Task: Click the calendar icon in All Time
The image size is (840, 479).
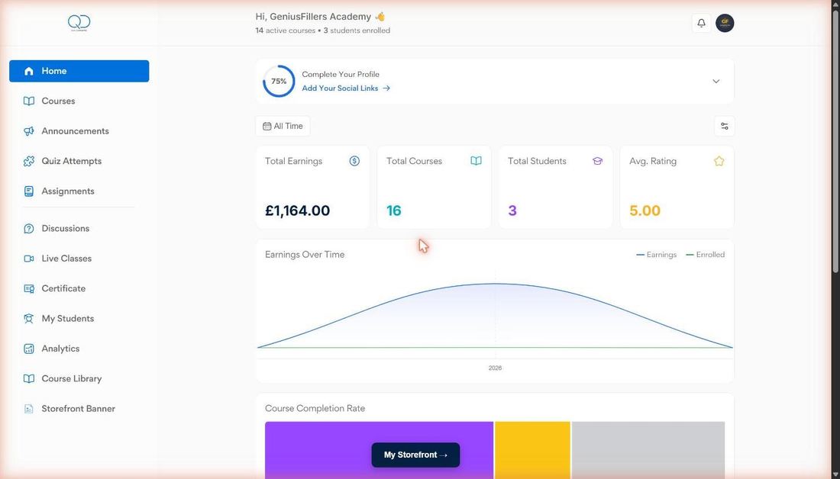Action: [267, 127]
